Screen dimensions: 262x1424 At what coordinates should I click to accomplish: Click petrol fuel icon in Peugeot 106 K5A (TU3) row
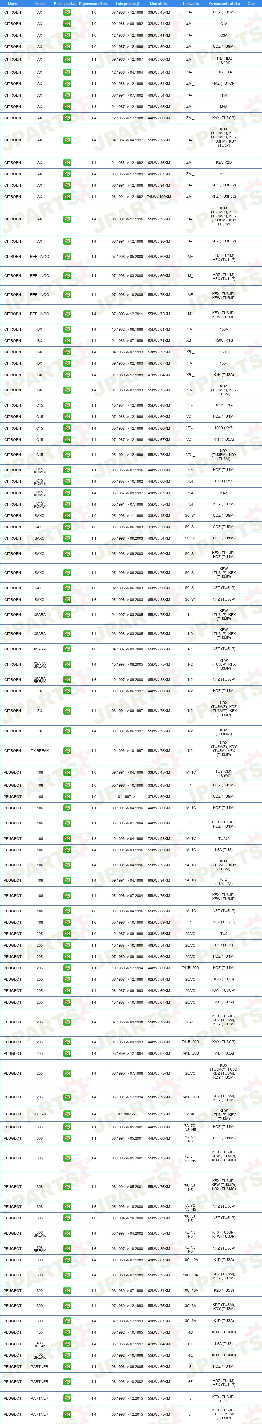(x=67, y=850)
